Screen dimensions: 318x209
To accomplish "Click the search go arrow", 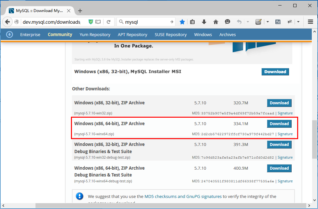I will (172, 22).
